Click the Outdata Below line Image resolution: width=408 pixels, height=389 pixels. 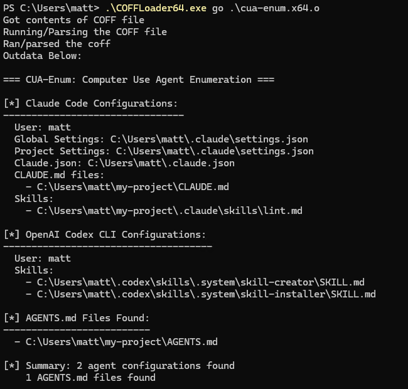(x=42, y=56)
